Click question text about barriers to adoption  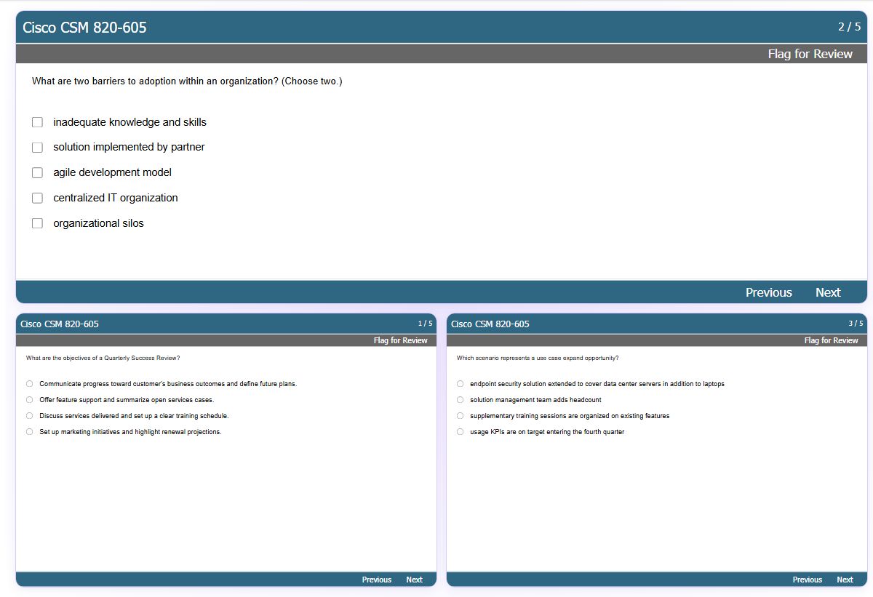pyautogui.click(x=187, y=81)
